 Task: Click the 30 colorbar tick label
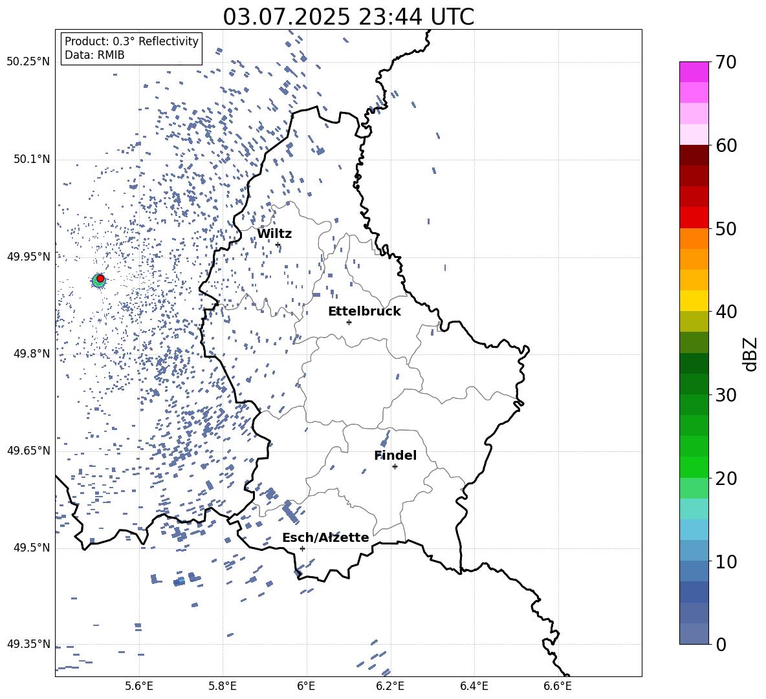[x=726, y=395]
